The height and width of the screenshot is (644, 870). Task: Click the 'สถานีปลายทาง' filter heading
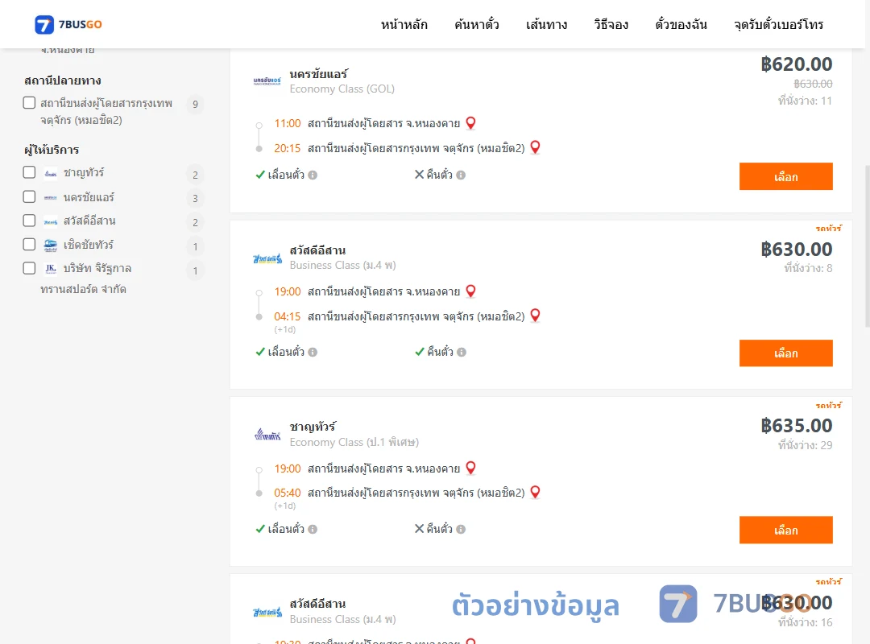[62, 81]
